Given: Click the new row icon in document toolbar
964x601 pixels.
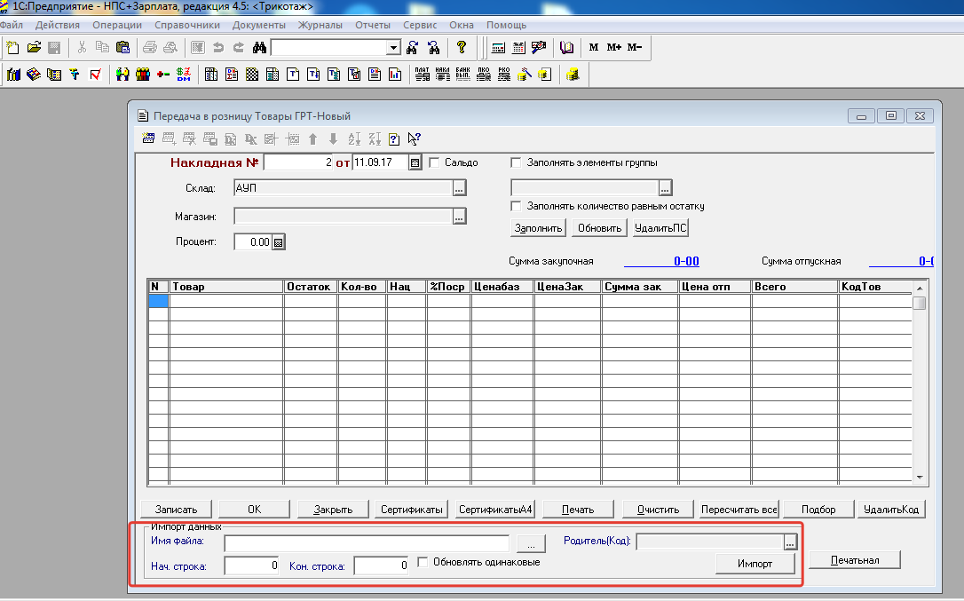Looking at the screenshot, I should [x=148, y=138].
